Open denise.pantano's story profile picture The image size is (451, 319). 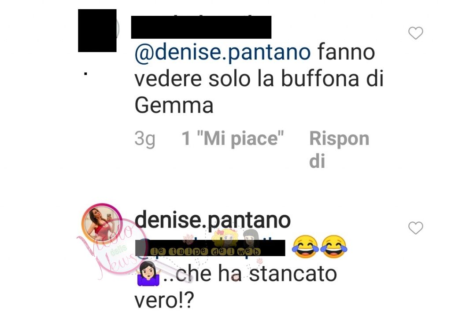point(101,224)
